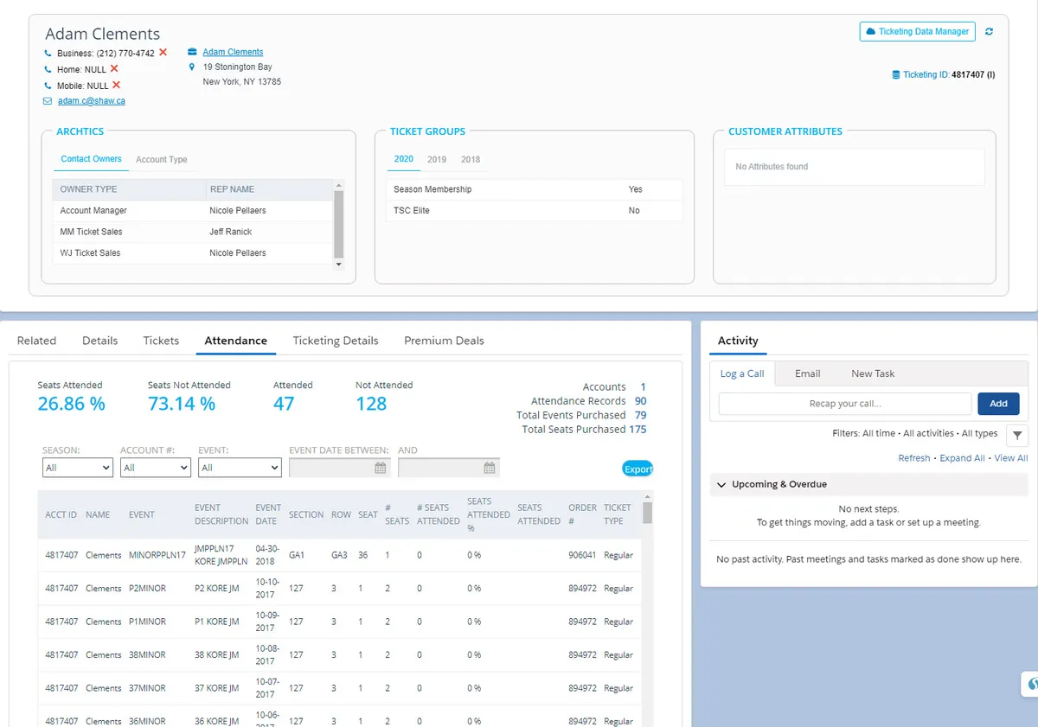
Task: Remove the Business phone number with red X
Action: [163, 53]
